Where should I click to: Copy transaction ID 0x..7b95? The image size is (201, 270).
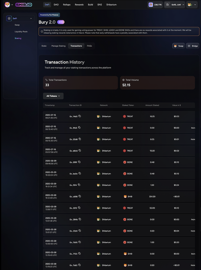(80, 242)
